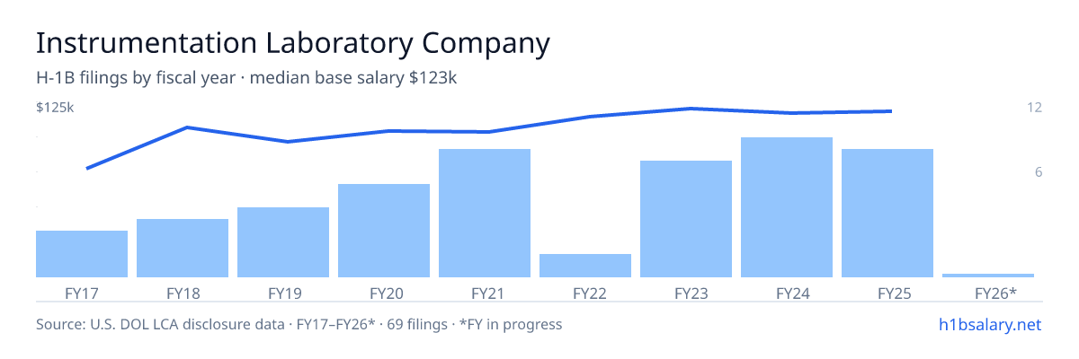Click the salary line point above FY18

(187, 127)
